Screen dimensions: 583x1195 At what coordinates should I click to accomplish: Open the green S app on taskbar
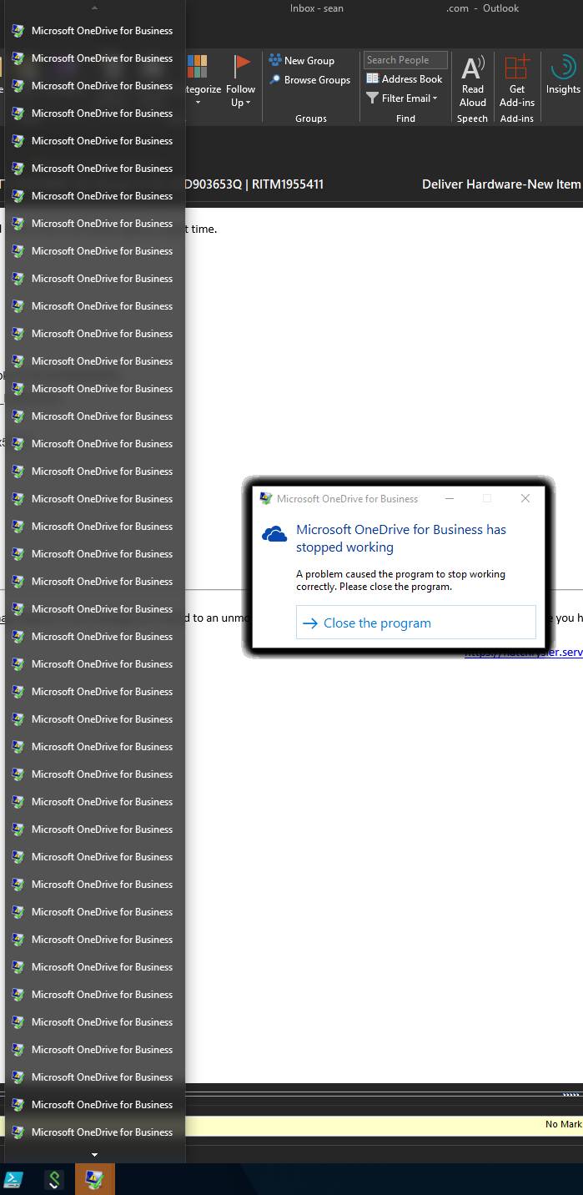click(x=54, y=1179)
